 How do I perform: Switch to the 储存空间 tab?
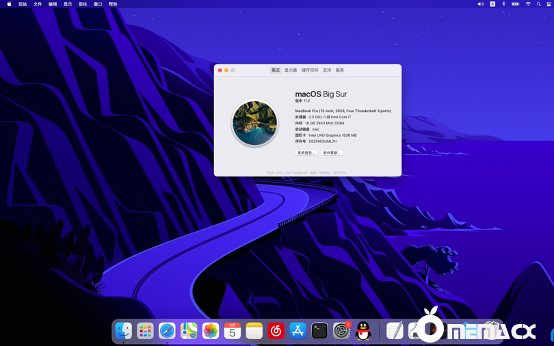[x=310, y=70]
